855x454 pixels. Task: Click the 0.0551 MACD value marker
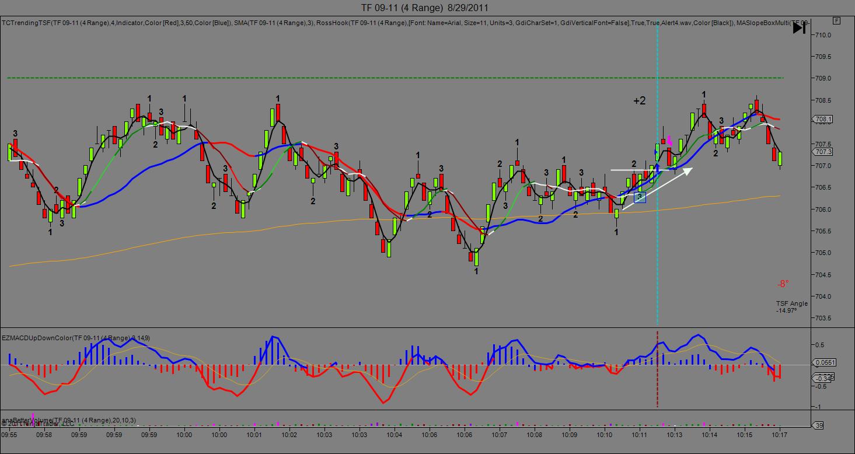[824, 362]
